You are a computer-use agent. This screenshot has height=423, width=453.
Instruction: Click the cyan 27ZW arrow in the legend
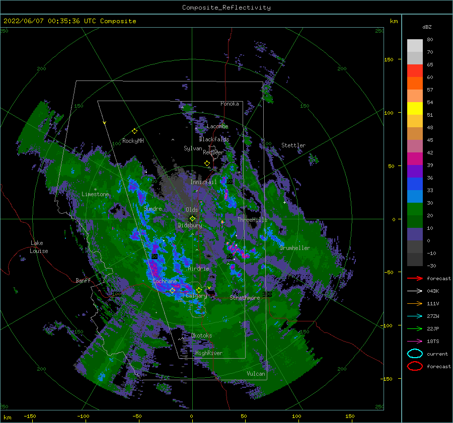click(415, 316)
